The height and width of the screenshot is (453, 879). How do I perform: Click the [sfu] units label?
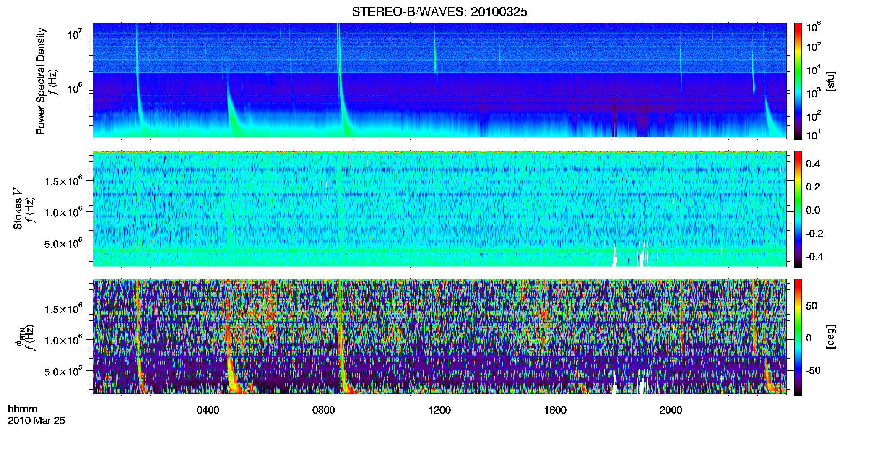pos(830,81)
